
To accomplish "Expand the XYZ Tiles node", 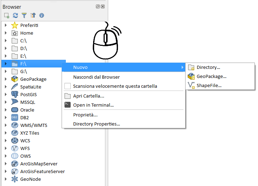I will click(x=6, y=133).
